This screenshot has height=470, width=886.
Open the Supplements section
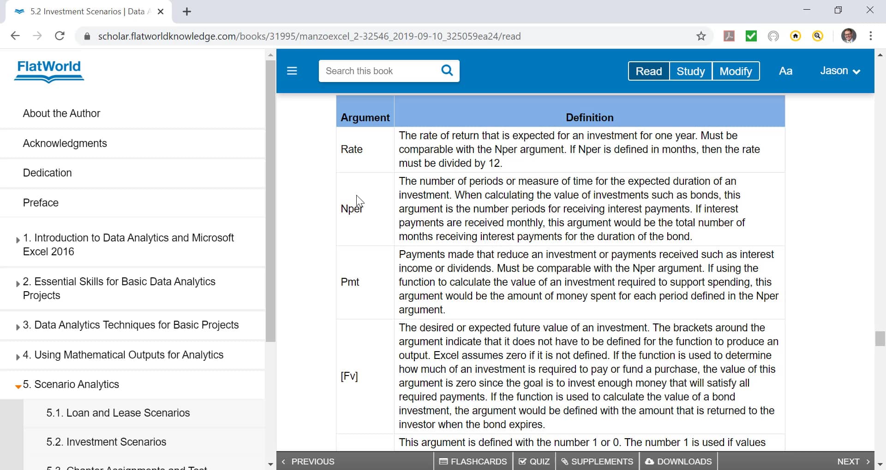pos(597,461)
